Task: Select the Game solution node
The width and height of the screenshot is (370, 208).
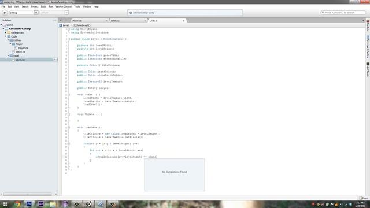Action: [x=10, y=25]
